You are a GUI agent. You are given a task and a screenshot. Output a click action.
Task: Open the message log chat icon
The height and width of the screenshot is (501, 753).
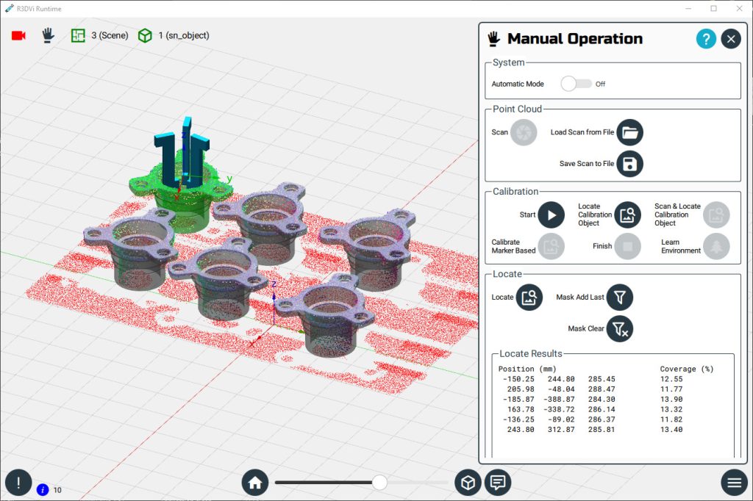[498, 483]
